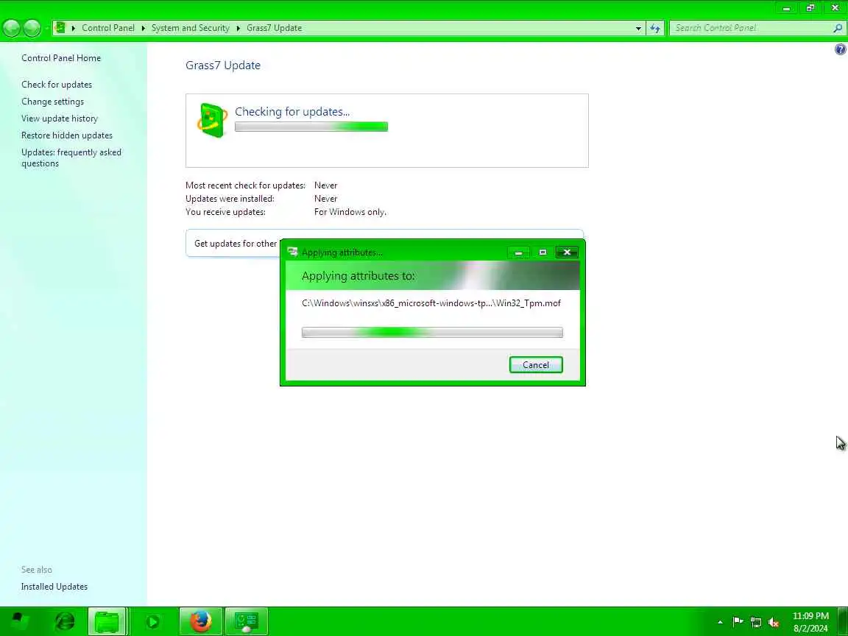
Task: Expand the arrow after Control Panel breadcrumb
Action: [144, 28]
